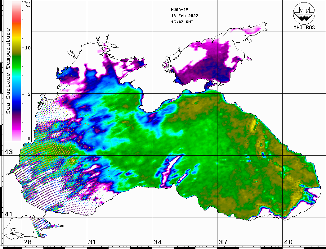
Task: Click the 28 longitude label
Action: click(x=27, y=242)
